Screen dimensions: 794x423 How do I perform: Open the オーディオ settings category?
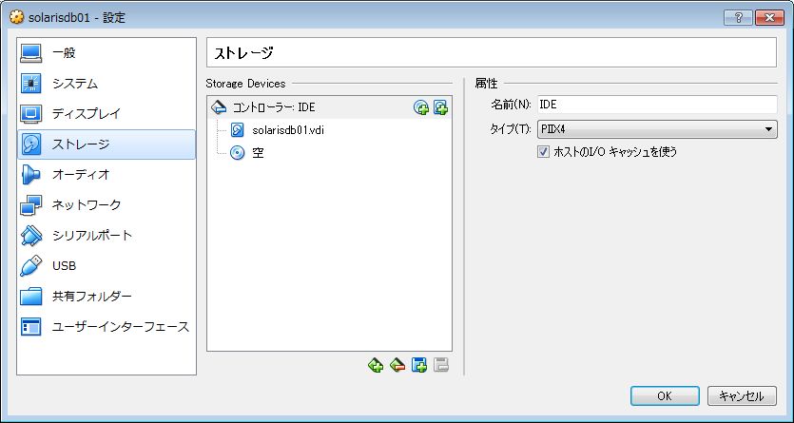[x=107, y=175]
